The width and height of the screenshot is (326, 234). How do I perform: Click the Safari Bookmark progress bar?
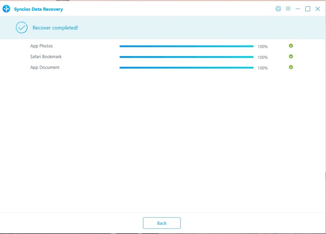tap(187, 57)
